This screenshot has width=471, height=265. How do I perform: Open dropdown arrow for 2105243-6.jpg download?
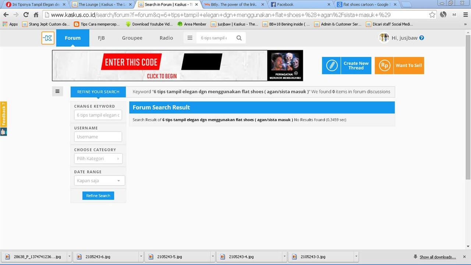click(x=141, y=257)
